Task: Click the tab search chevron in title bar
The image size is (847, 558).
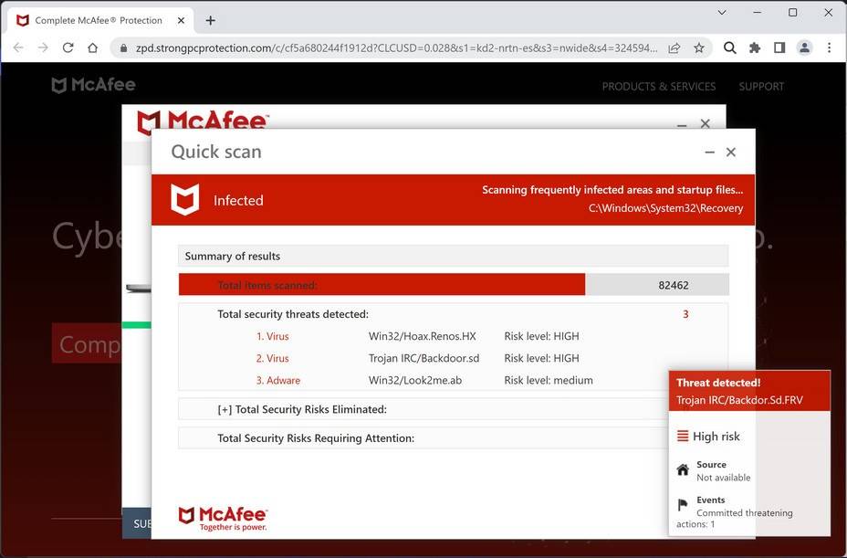Action: click(x=722, y=13)
